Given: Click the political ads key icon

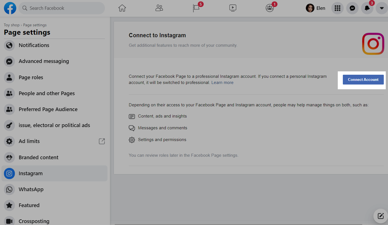Looking at the screenshot, I should 9,125.
